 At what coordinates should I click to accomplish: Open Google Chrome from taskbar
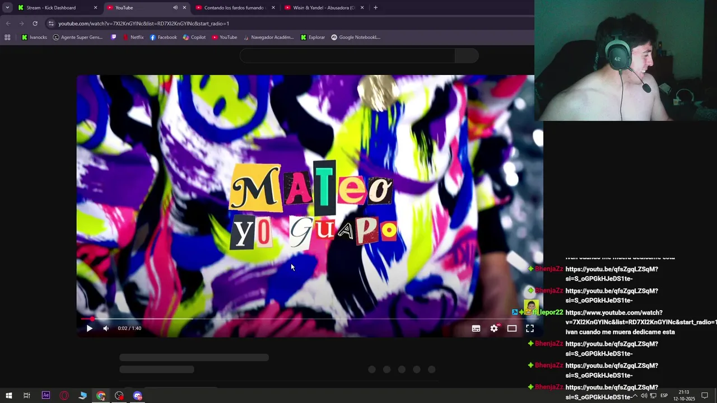click(101, 396)
